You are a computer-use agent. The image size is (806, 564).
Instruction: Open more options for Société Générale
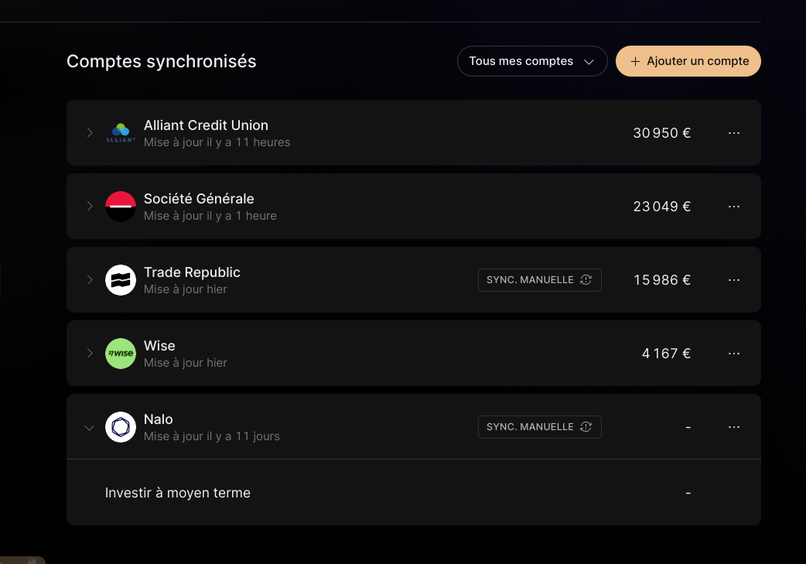click(x=734, y=207)
